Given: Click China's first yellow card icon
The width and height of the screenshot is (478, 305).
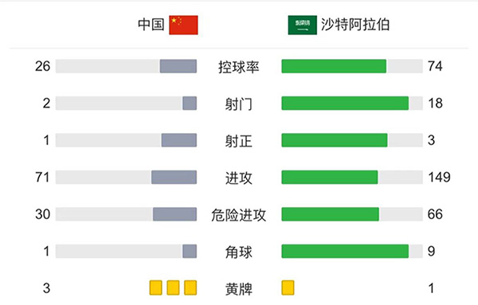Looking at the screenshot, I should coord(156,288).
